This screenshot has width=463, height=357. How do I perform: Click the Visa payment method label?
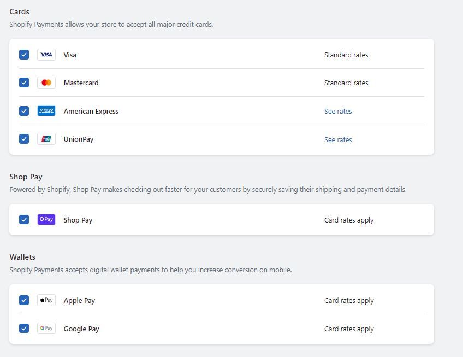point(70,55)
